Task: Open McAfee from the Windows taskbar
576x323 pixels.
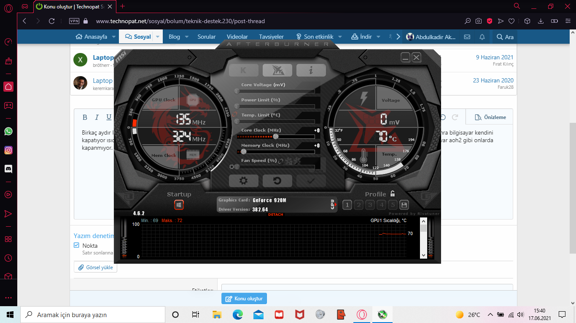Action: pyautogui.click(x=300, y=315)
